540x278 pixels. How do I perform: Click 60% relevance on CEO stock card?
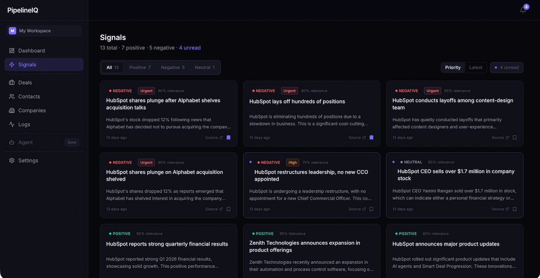click(441, 162)
